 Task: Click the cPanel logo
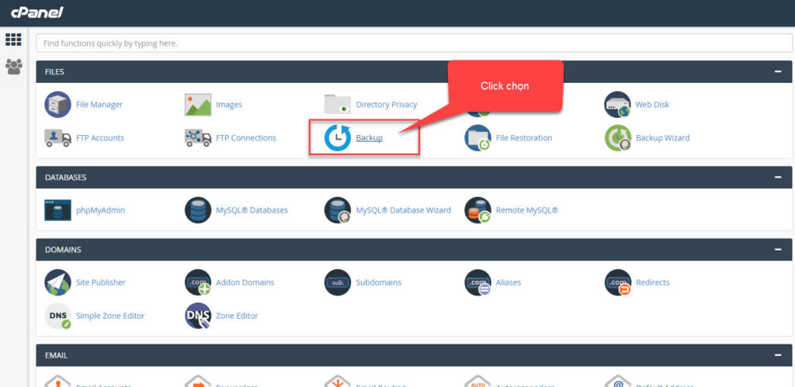[37, 12]
